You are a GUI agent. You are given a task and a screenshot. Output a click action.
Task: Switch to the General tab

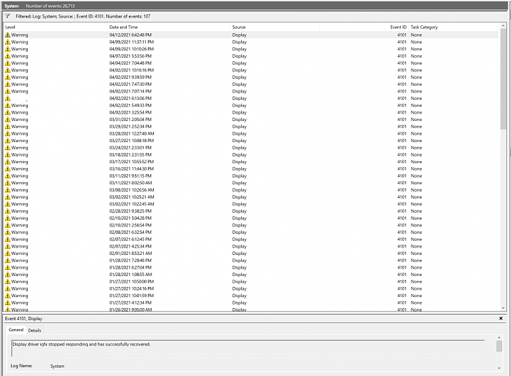[16, 330]
